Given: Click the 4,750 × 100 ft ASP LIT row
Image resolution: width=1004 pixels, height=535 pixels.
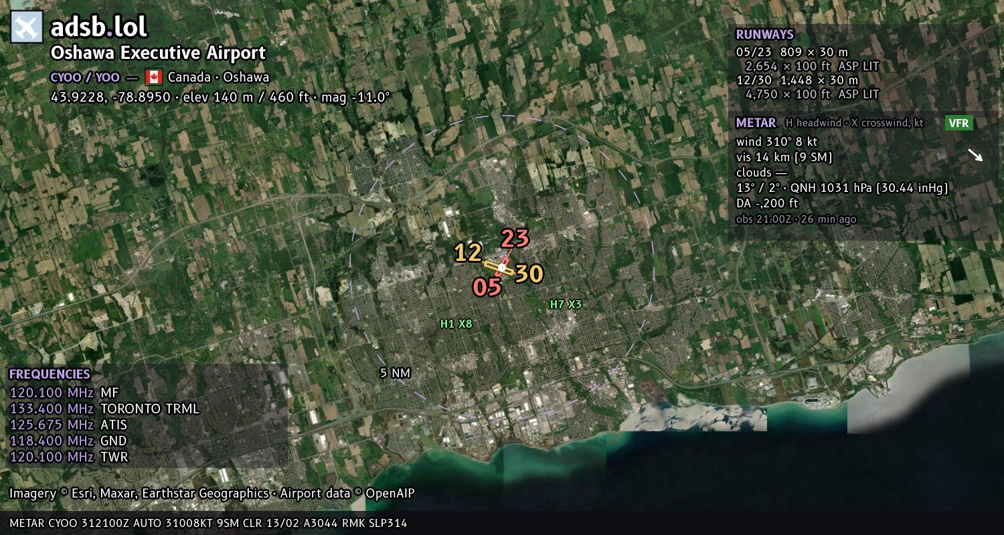Looking at the screenshot, I should click(x=812, y=94).
